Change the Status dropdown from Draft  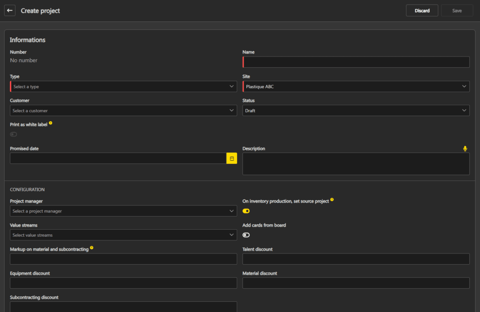click(x=356, y=111)
